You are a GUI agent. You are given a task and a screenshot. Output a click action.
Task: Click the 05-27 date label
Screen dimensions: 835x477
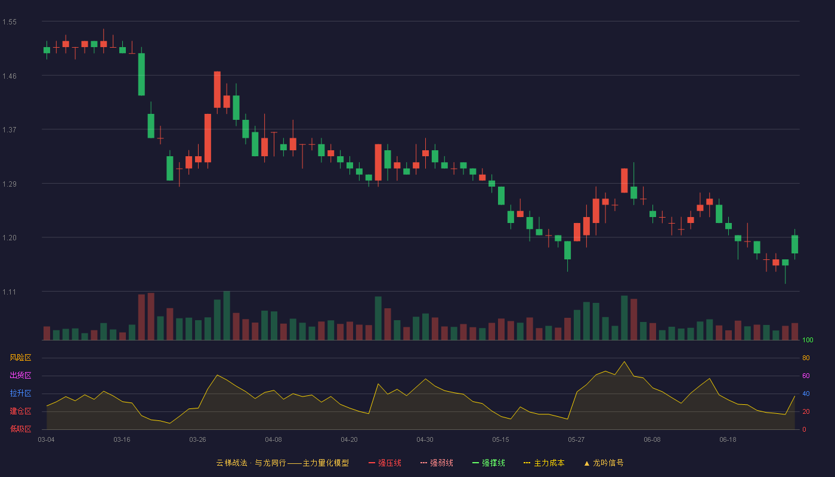coord(576,439)
